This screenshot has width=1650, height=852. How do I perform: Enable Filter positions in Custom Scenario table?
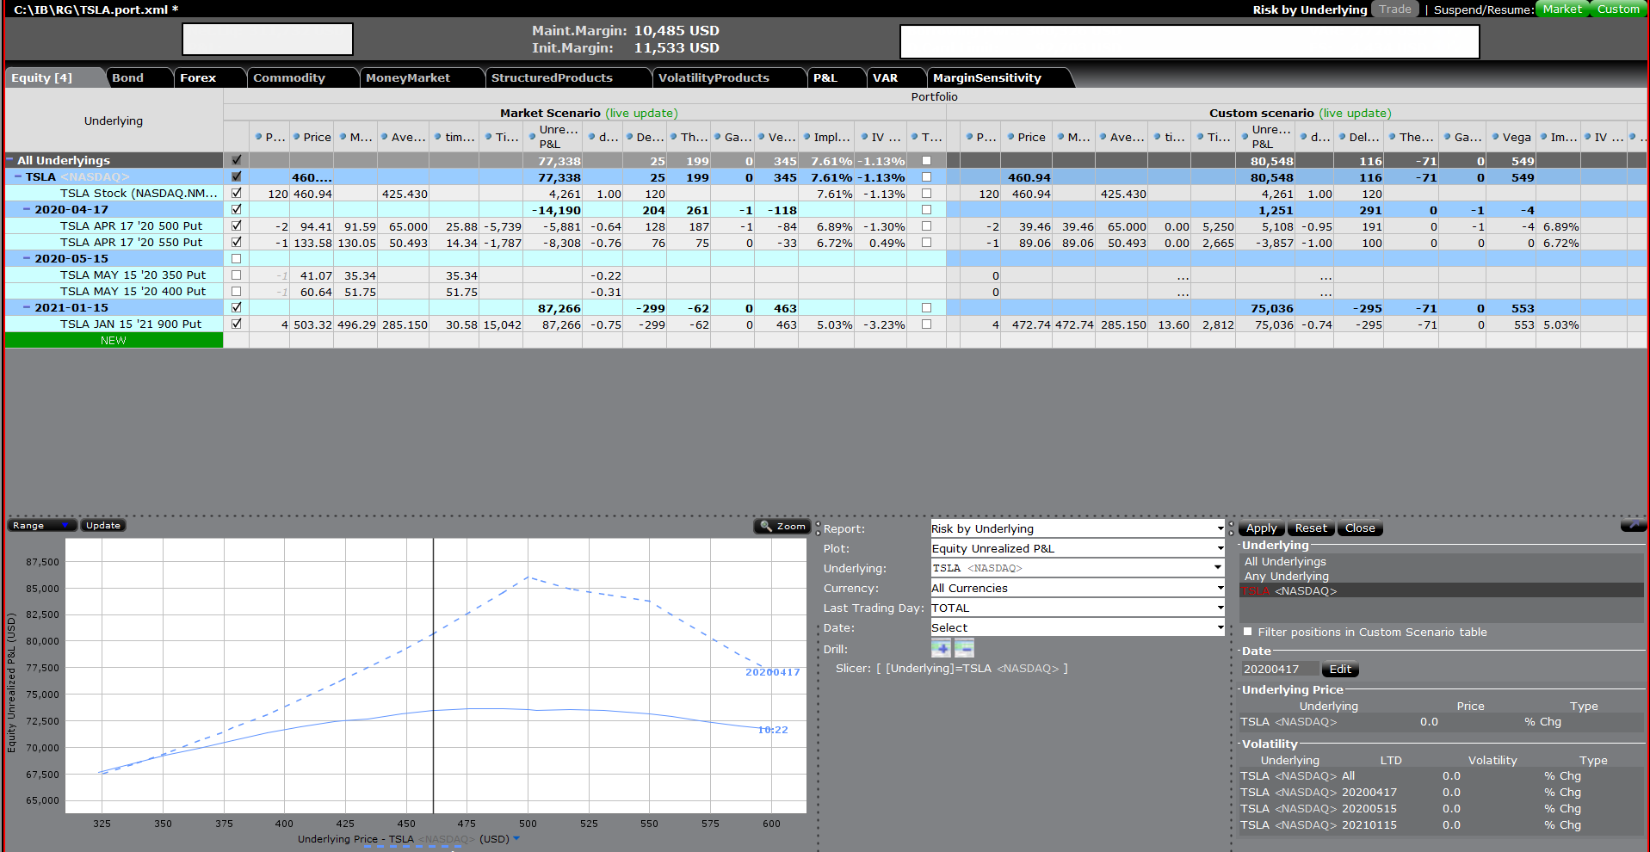1248,632
